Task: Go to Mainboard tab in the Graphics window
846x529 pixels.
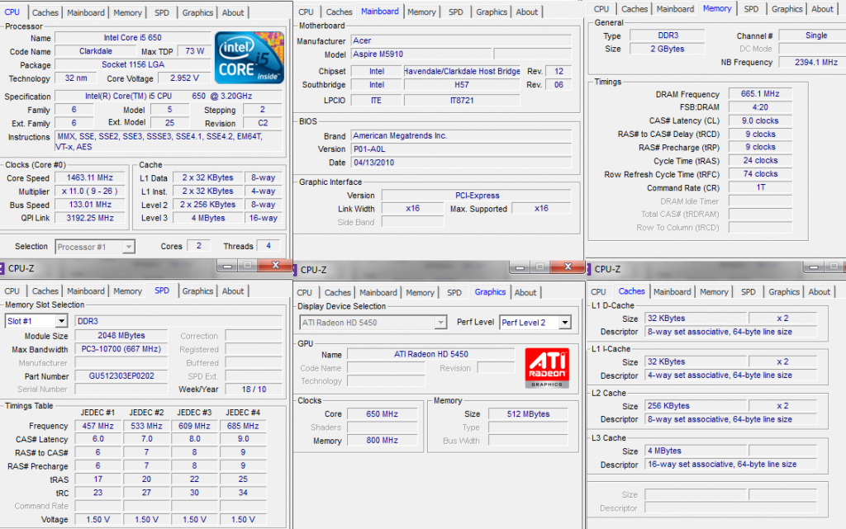Action: [378, 292]
